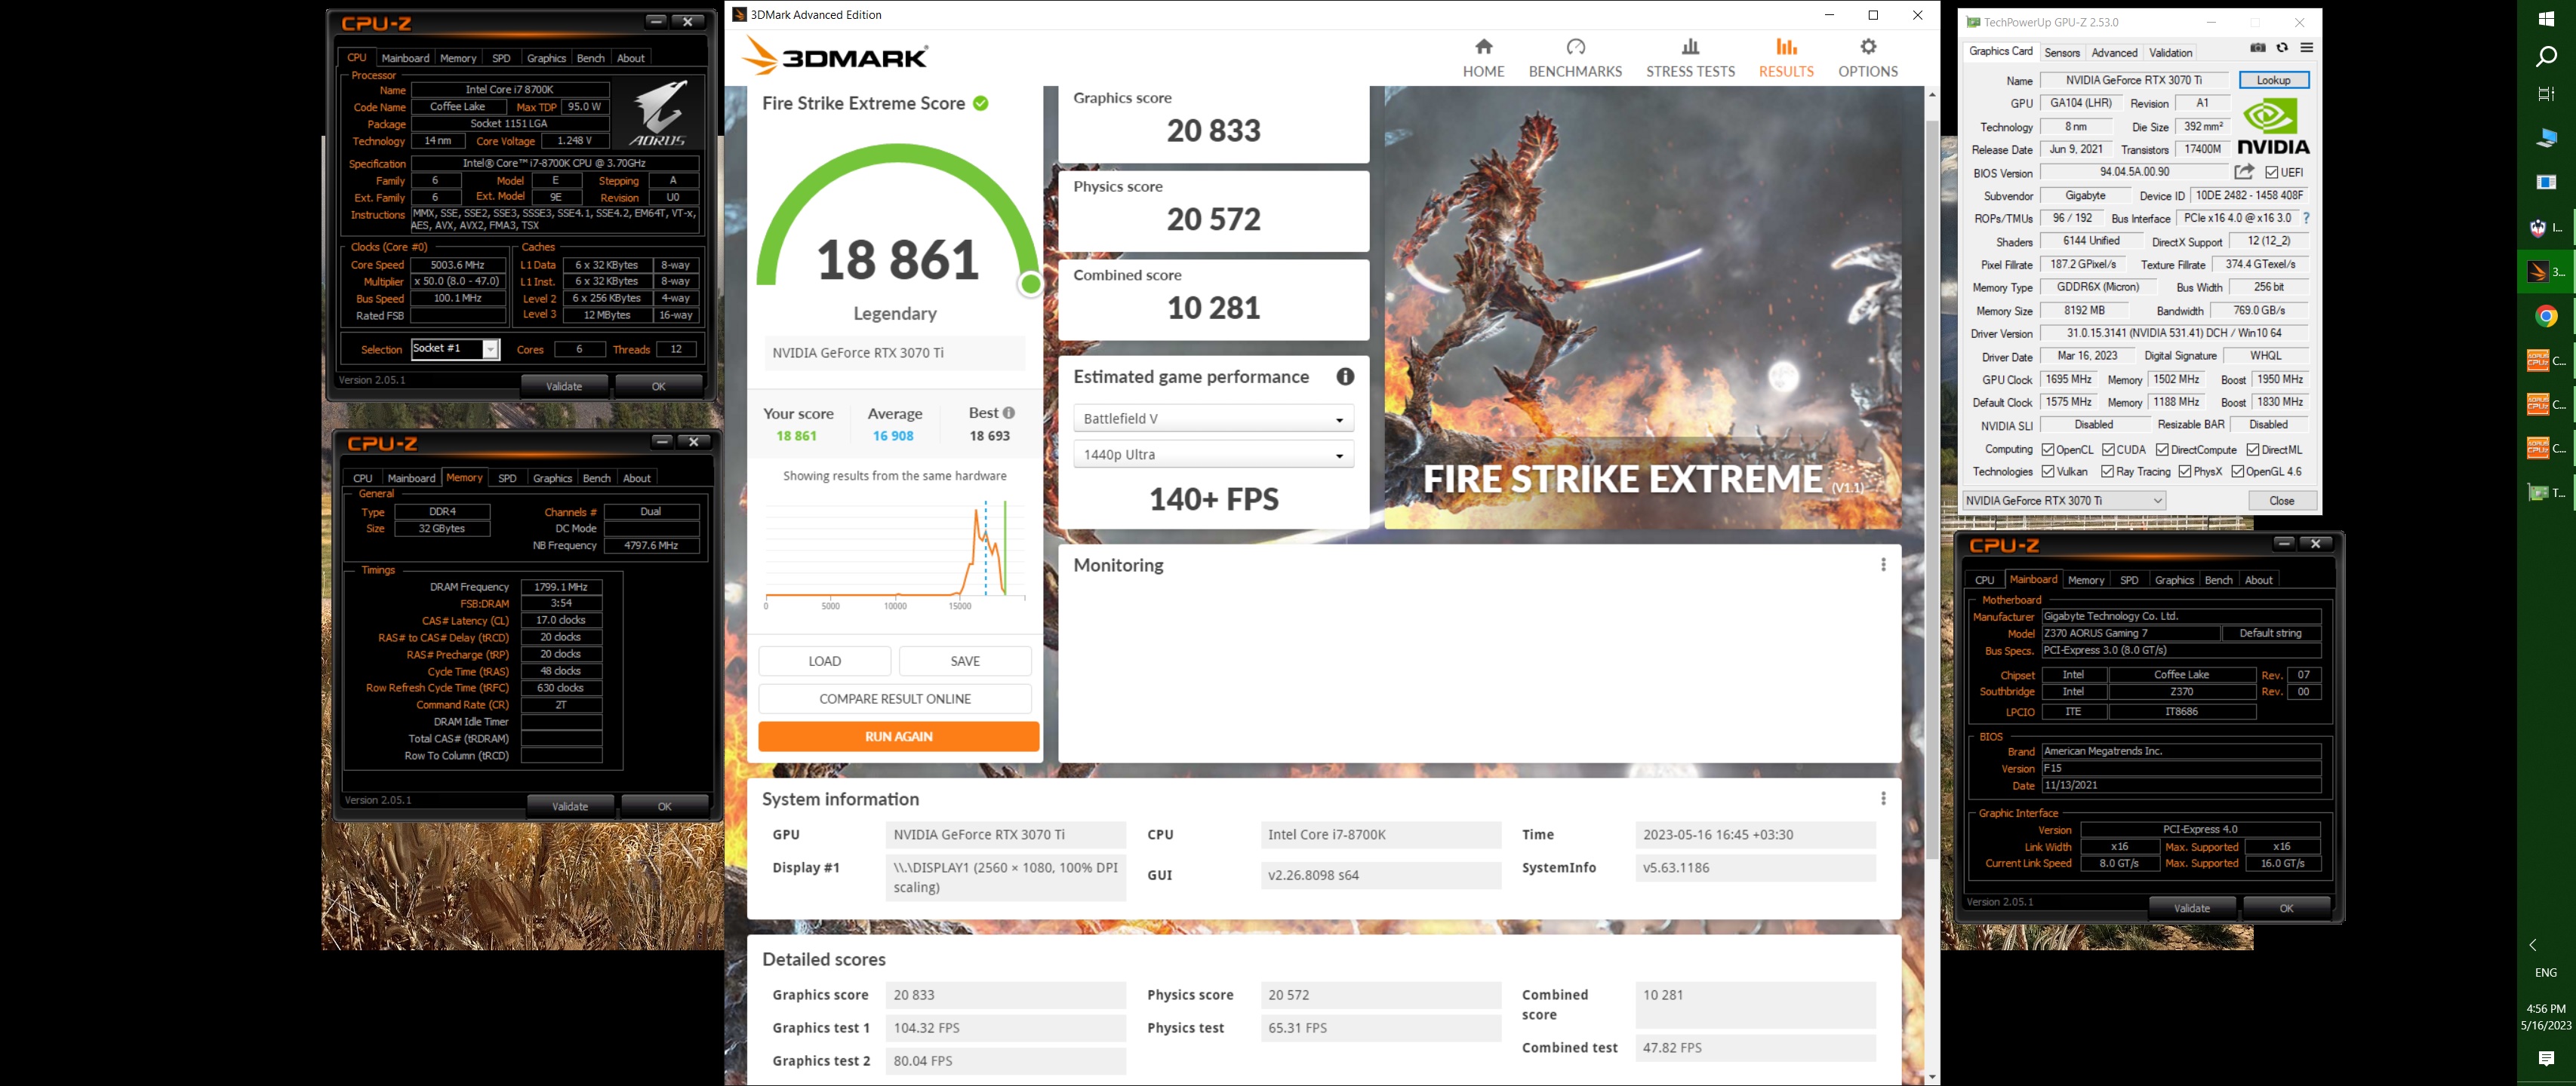
Task: Toggle the UEFI checkbox in GPU-Z
Action: pyautogui.click(x=2272, y=172)
